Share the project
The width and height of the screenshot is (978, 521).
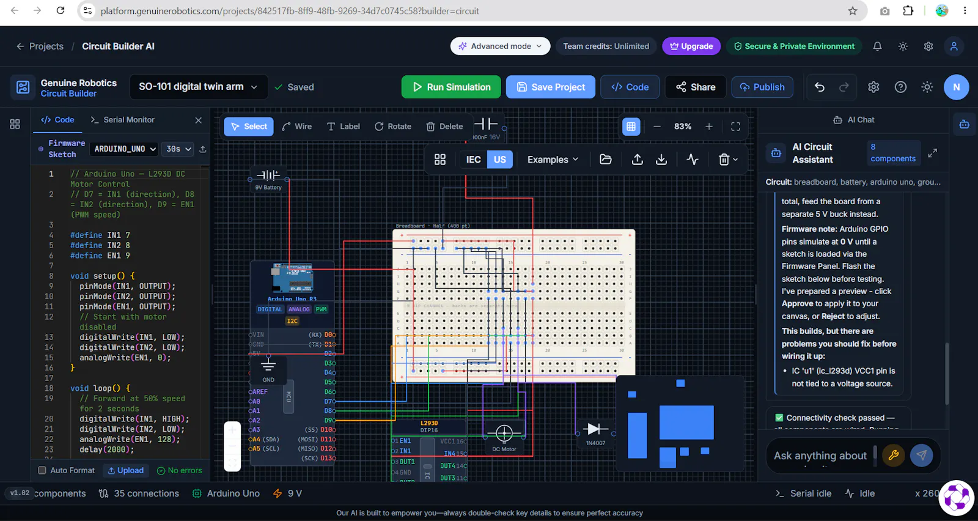click(x=696, y=87)
